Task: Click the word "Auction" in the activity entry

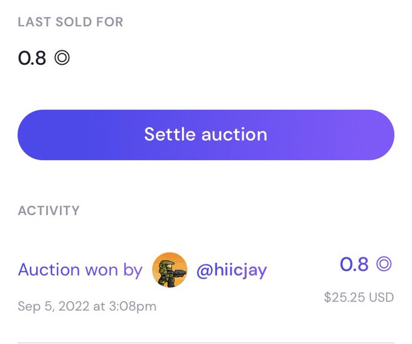Action: [x=48, y=270]
